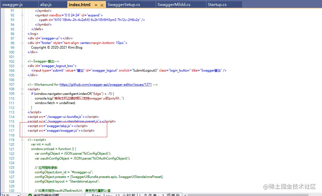This screenshot has height=196, width=322.
Task: Click the swagger-ui div line
Action: 50,38
